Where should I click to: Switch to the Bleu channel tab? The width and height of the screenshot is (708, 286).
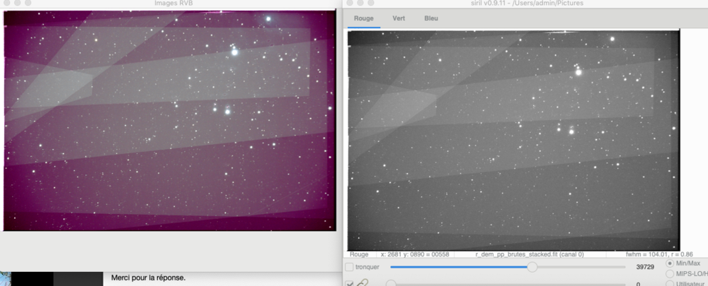431,18
